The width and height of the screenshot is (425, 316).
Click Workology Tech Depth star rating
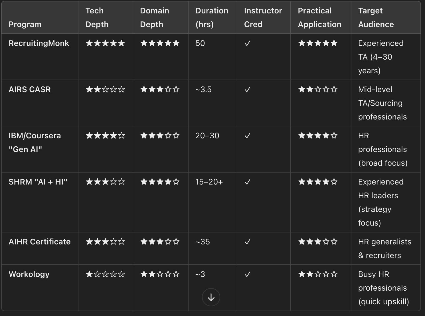coord(105,274)
